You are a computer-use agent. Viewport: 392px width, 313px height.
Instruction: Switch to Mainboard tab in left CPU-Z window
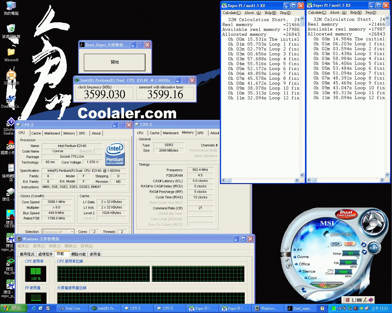[52, 133]
